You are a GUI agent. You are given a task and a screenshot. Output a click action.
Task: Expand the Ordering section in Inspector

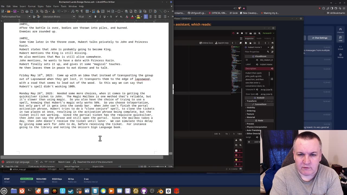pyautogui.click(x=251, y=111)
